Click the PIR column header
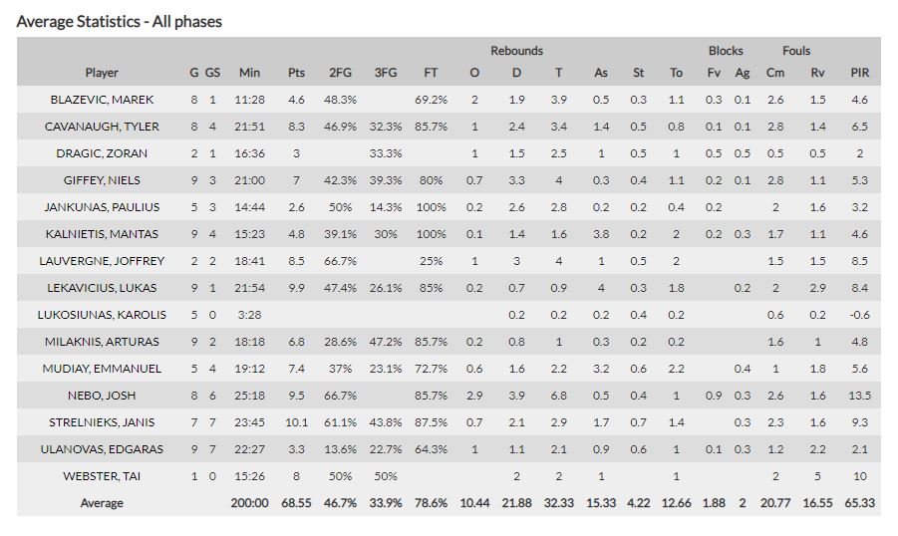The image size is (898, 536). click(x=860, y=73)
